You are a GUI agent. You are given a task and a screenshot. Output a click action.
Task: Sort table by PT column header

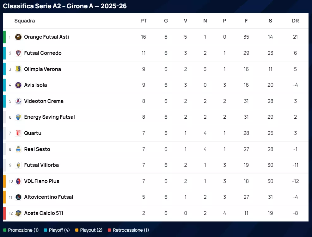[x=144, y=21]
